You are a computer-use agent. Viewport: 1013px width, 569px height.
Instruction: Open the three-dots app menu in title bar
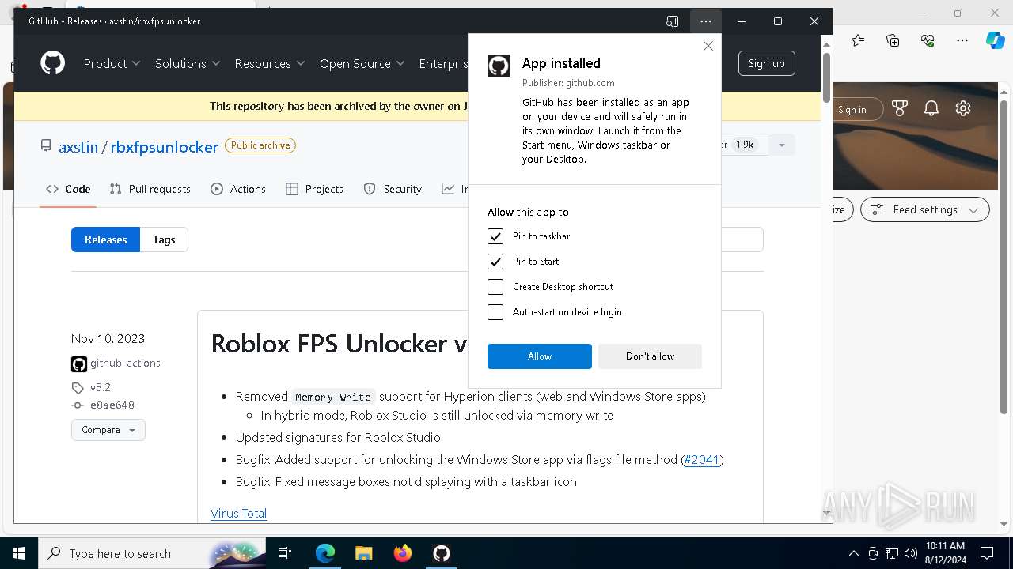pos(705,21)
